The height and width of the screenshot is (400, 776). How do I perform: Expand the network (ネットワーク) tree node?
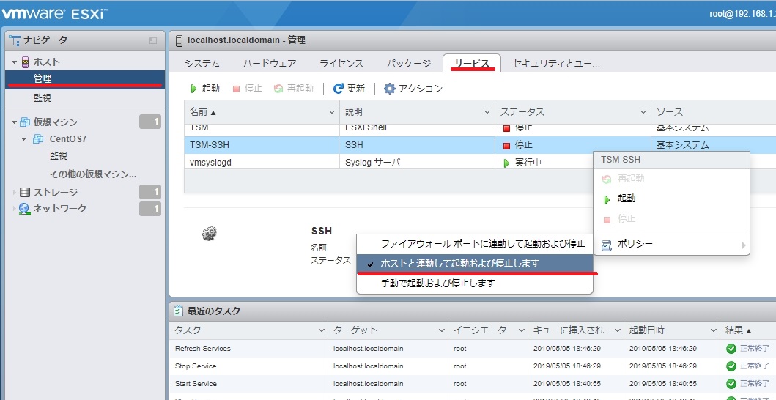tap(15, 209)
